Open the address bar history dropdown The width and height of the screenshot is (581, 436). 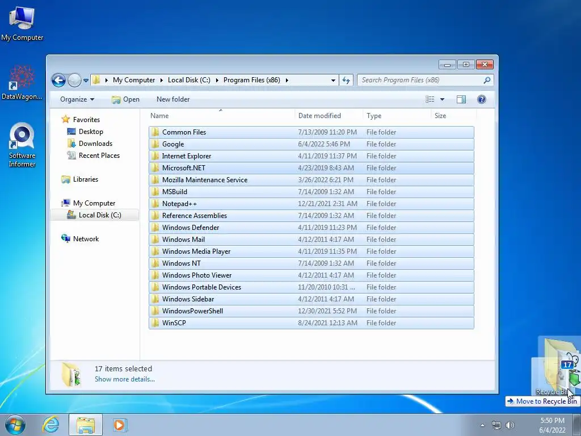pyautogui.click(x=333, y=81)
